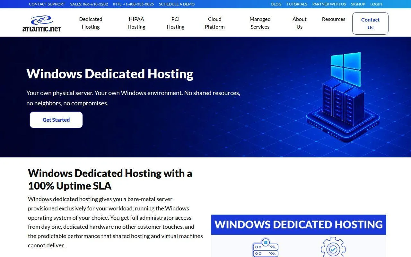Click the '100% Uptime SLA' section heading

110,179
